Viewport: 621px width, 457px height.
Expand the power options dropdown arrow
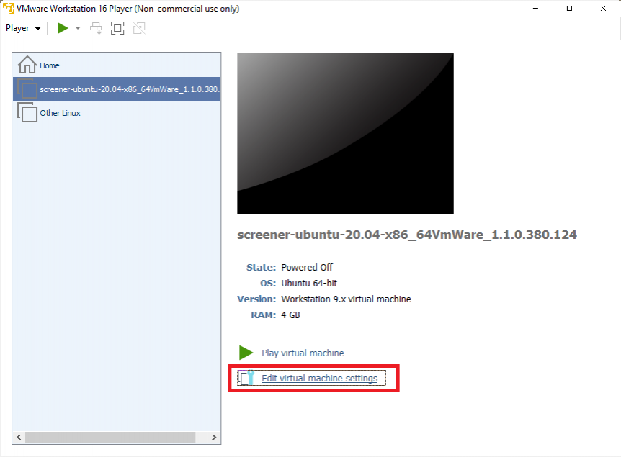point(78,28)
